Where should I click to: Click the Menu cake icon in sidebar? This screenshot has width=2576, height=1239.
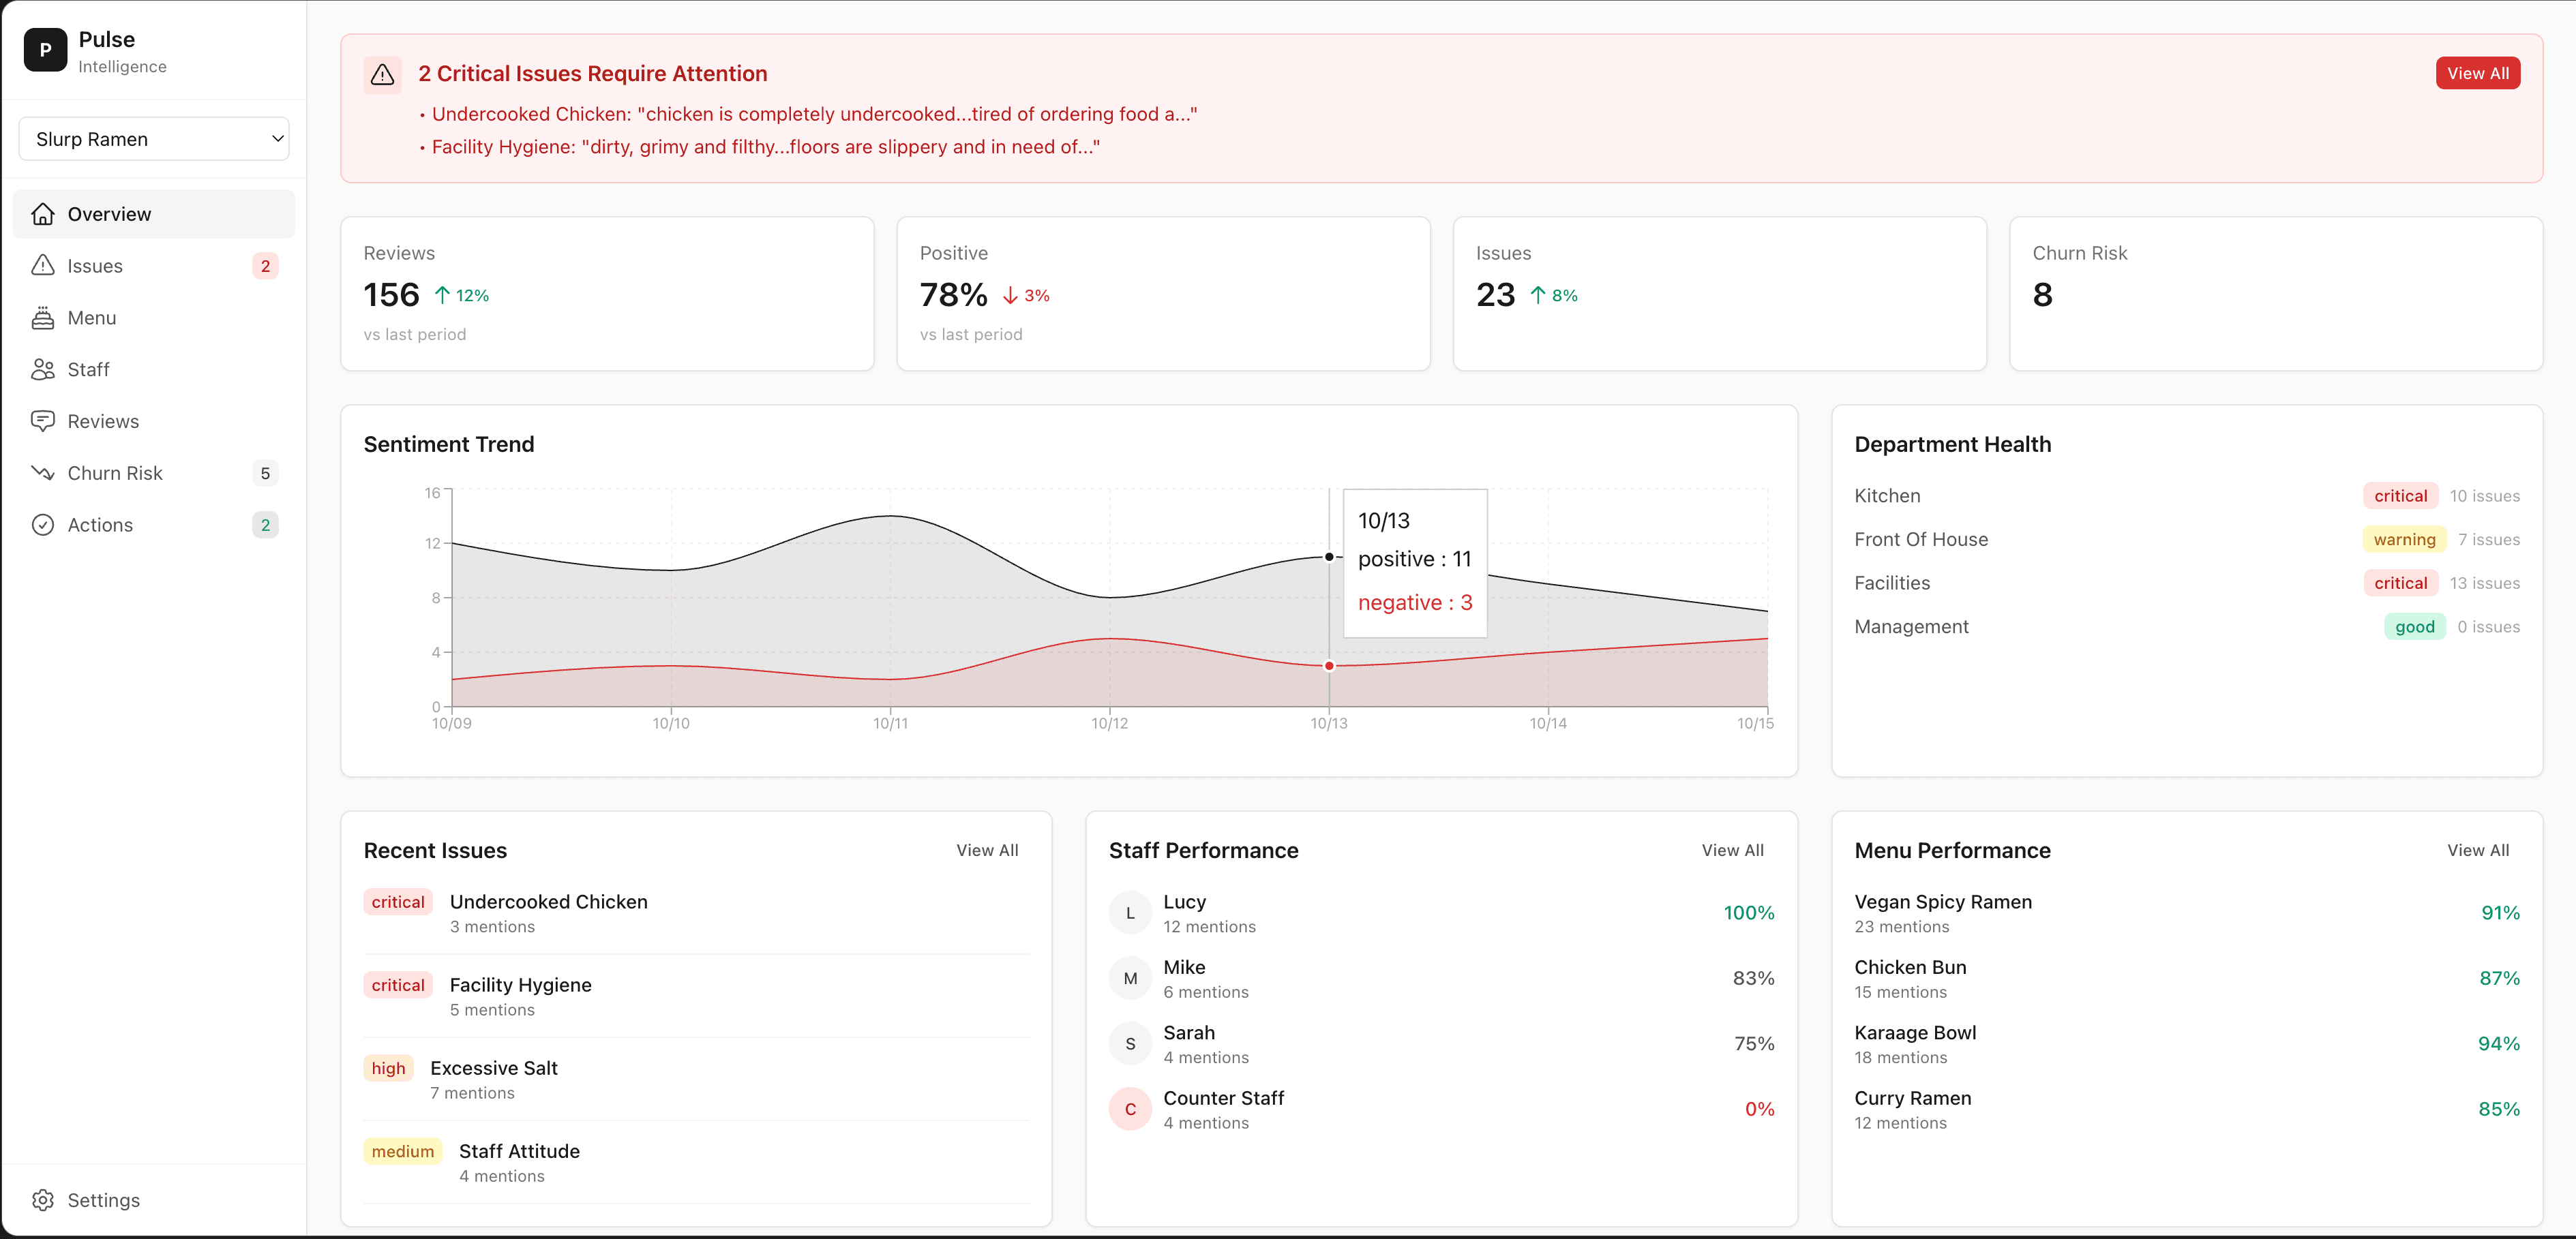pos(43,318)
